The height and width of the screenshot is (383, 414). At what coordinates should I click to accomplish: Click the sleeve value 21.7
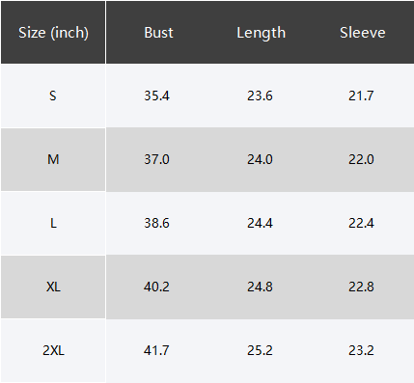pyautogui.click(x=361, y=96)
